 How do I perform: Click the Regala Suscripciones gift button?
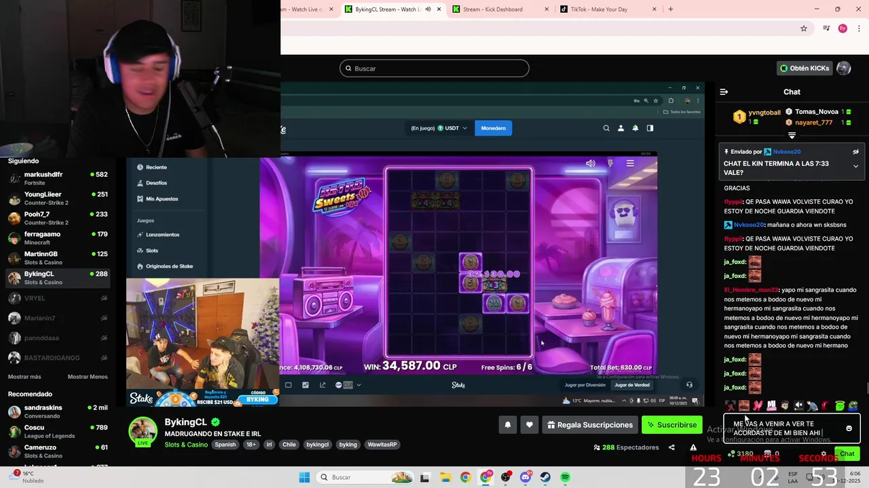click(589, 425)
